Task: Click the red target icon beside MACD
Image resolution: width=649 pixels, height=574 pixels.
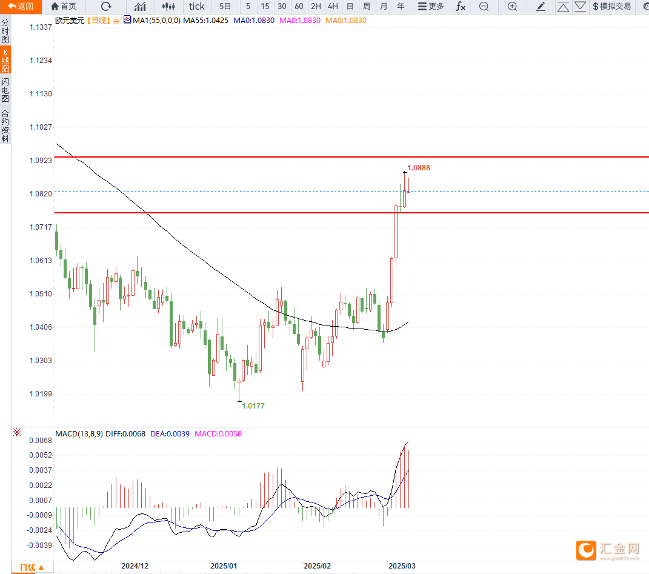Action: tap(17, 432)
